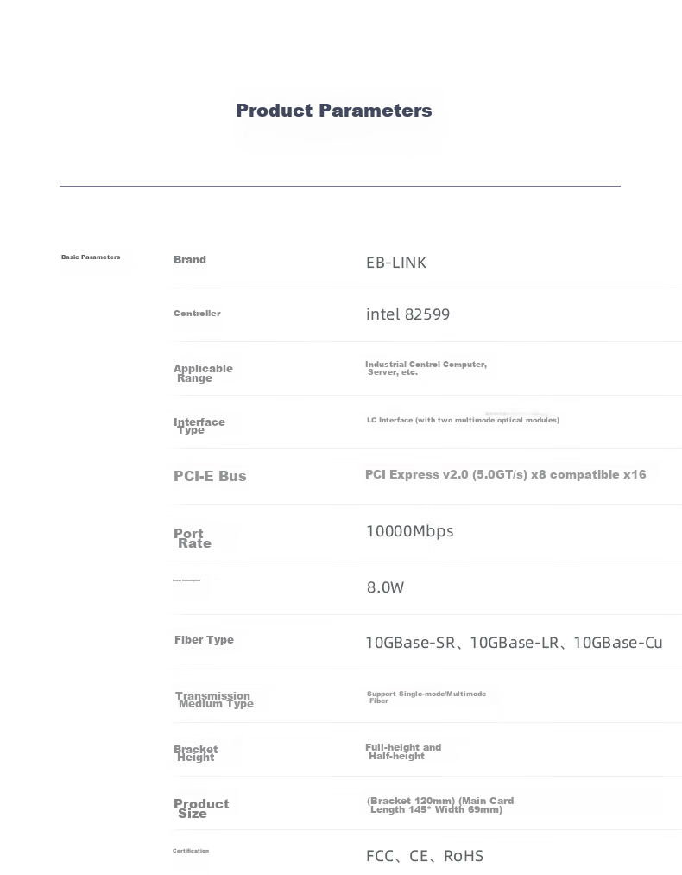The width and height of the screenshot is (682, 875).
Task: Select the Basic Parameters section label
Action: 91,257
